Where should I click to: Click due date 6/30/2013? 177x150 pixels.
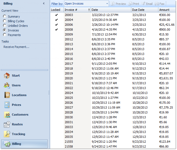(x=139, y=34)
